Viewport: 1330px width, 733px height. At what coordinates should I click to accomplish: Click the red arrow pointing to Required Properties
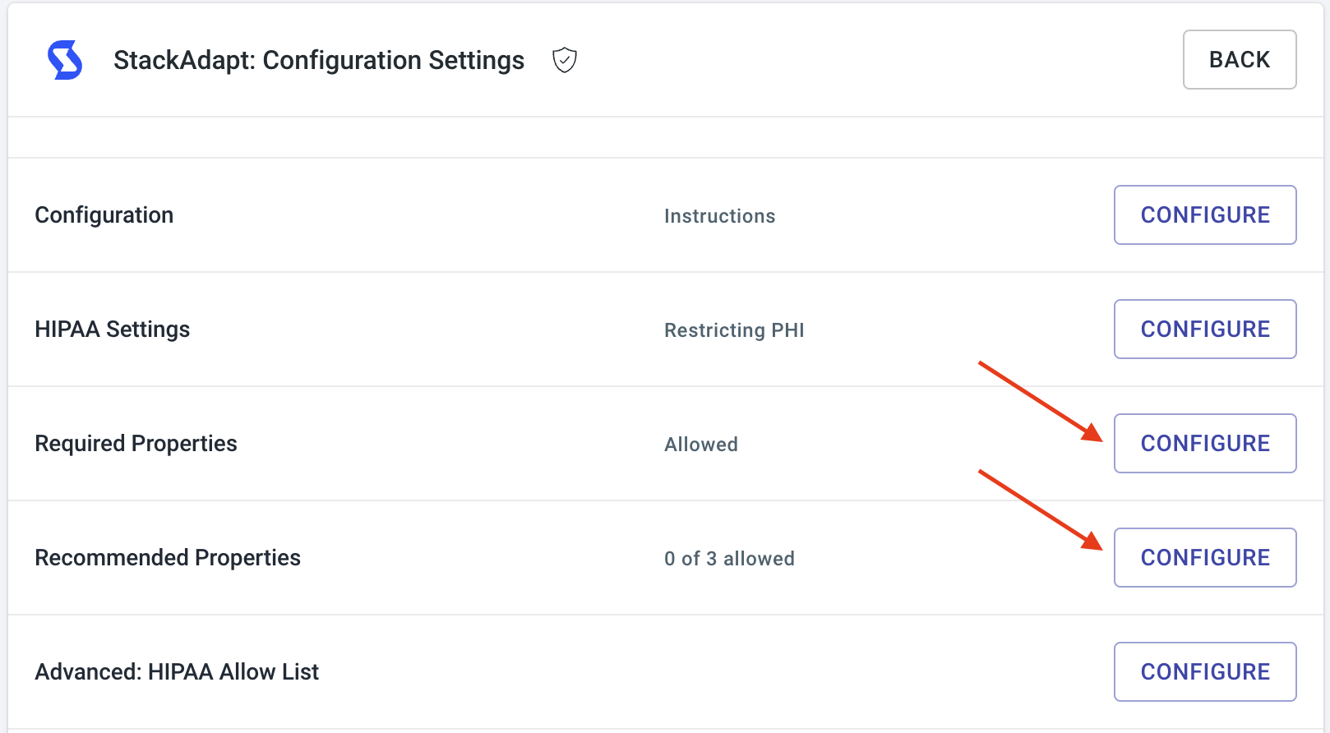click(x=1041, y=402)
